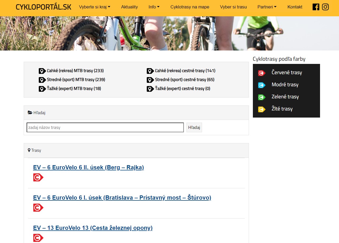
Task: Filter by Ťažké (expert) cestné trasy (0)
Action: (183, 89)
